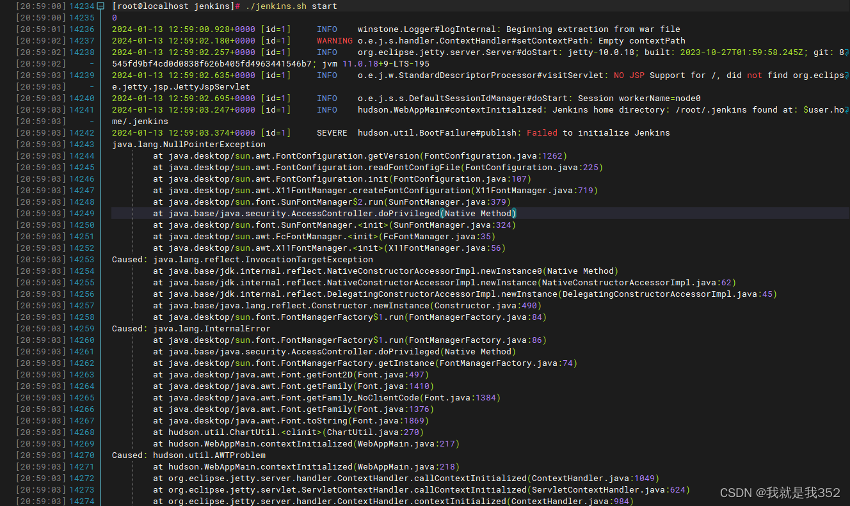This screenshot has width=850, height=506.
Task: Click 'Caused: java.lang.reflect.InvocationTargetException' line
Action: (x=243, y=259)
